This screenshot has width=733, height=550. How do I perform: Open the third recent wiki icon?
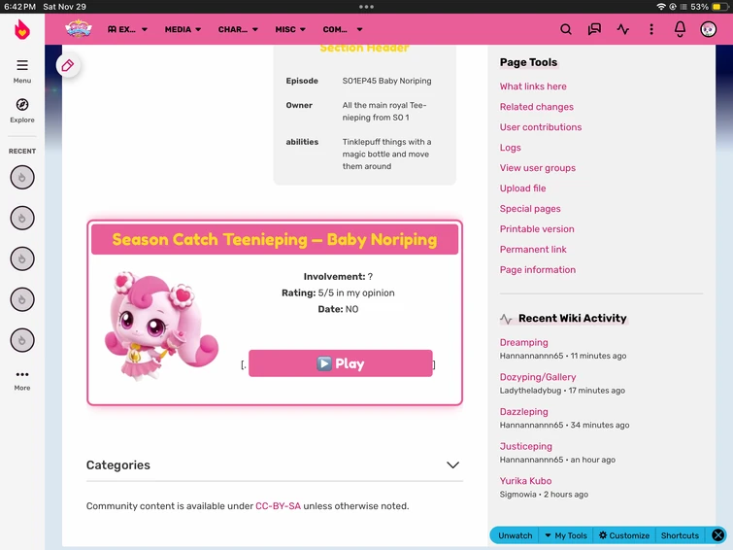click(x=22, y=258)
